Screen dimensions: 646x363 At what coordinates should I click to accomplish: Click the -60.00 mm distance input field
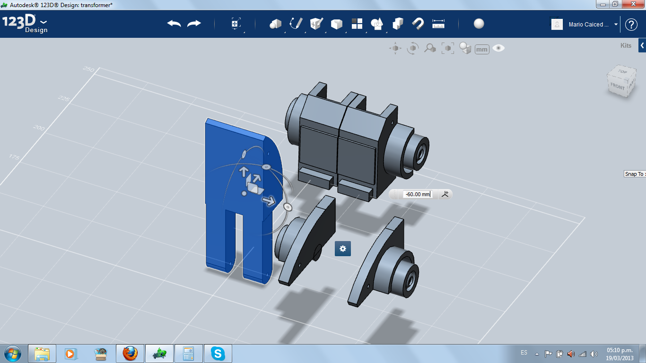[417, 194]
